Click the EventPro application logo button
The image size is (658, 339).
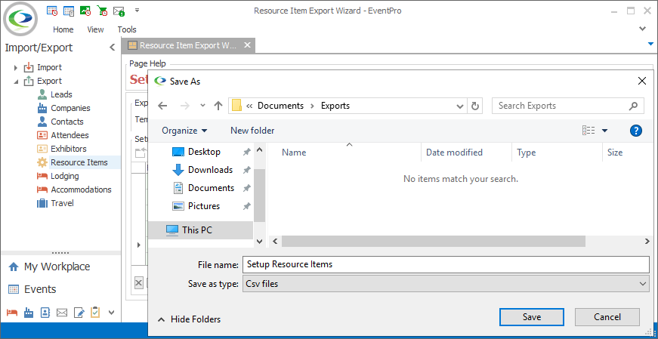(20, 20)
